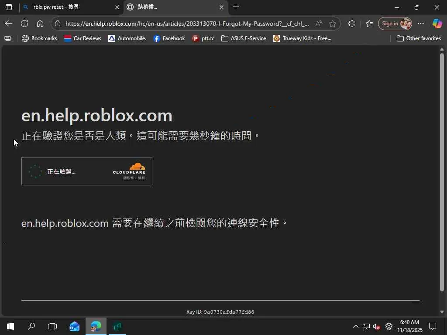Viewport: 447px width, 335px height.
Task: Open the notification center icon
Action: coord(433,326)
